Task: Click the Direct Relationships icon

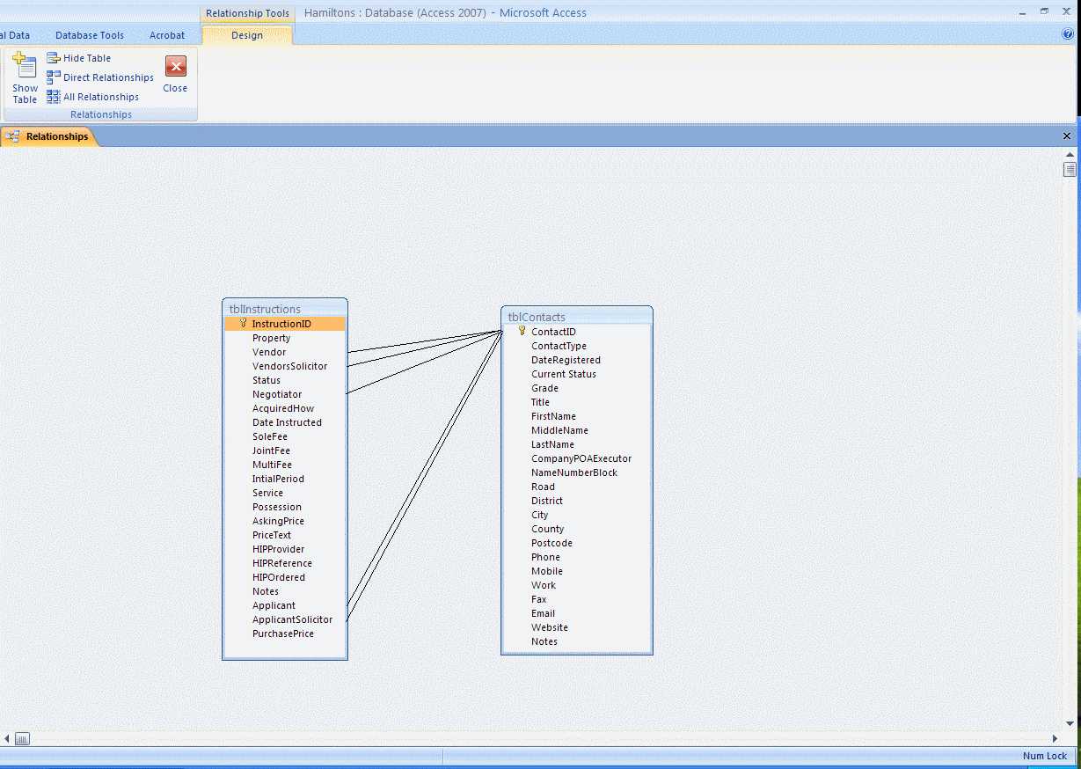Action: point(54,77)
